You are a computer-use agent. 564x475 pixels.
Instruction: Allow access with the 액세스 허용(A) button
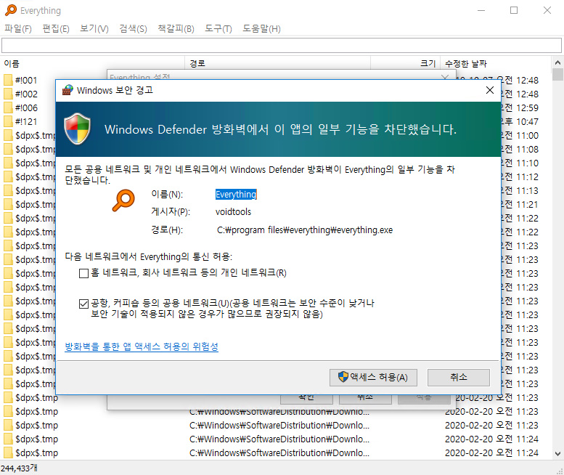[373, 377]
